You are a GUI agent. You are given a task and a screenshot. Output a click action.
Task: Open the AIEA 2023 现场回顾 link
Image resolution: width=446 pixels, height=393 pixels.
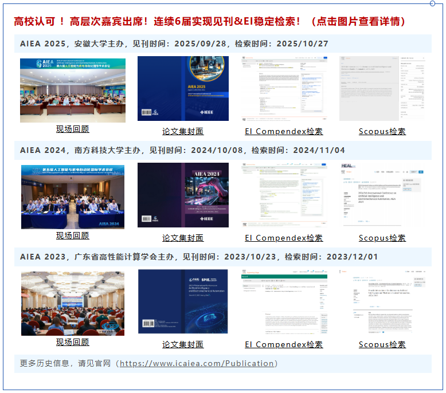[x=73, y=342]
